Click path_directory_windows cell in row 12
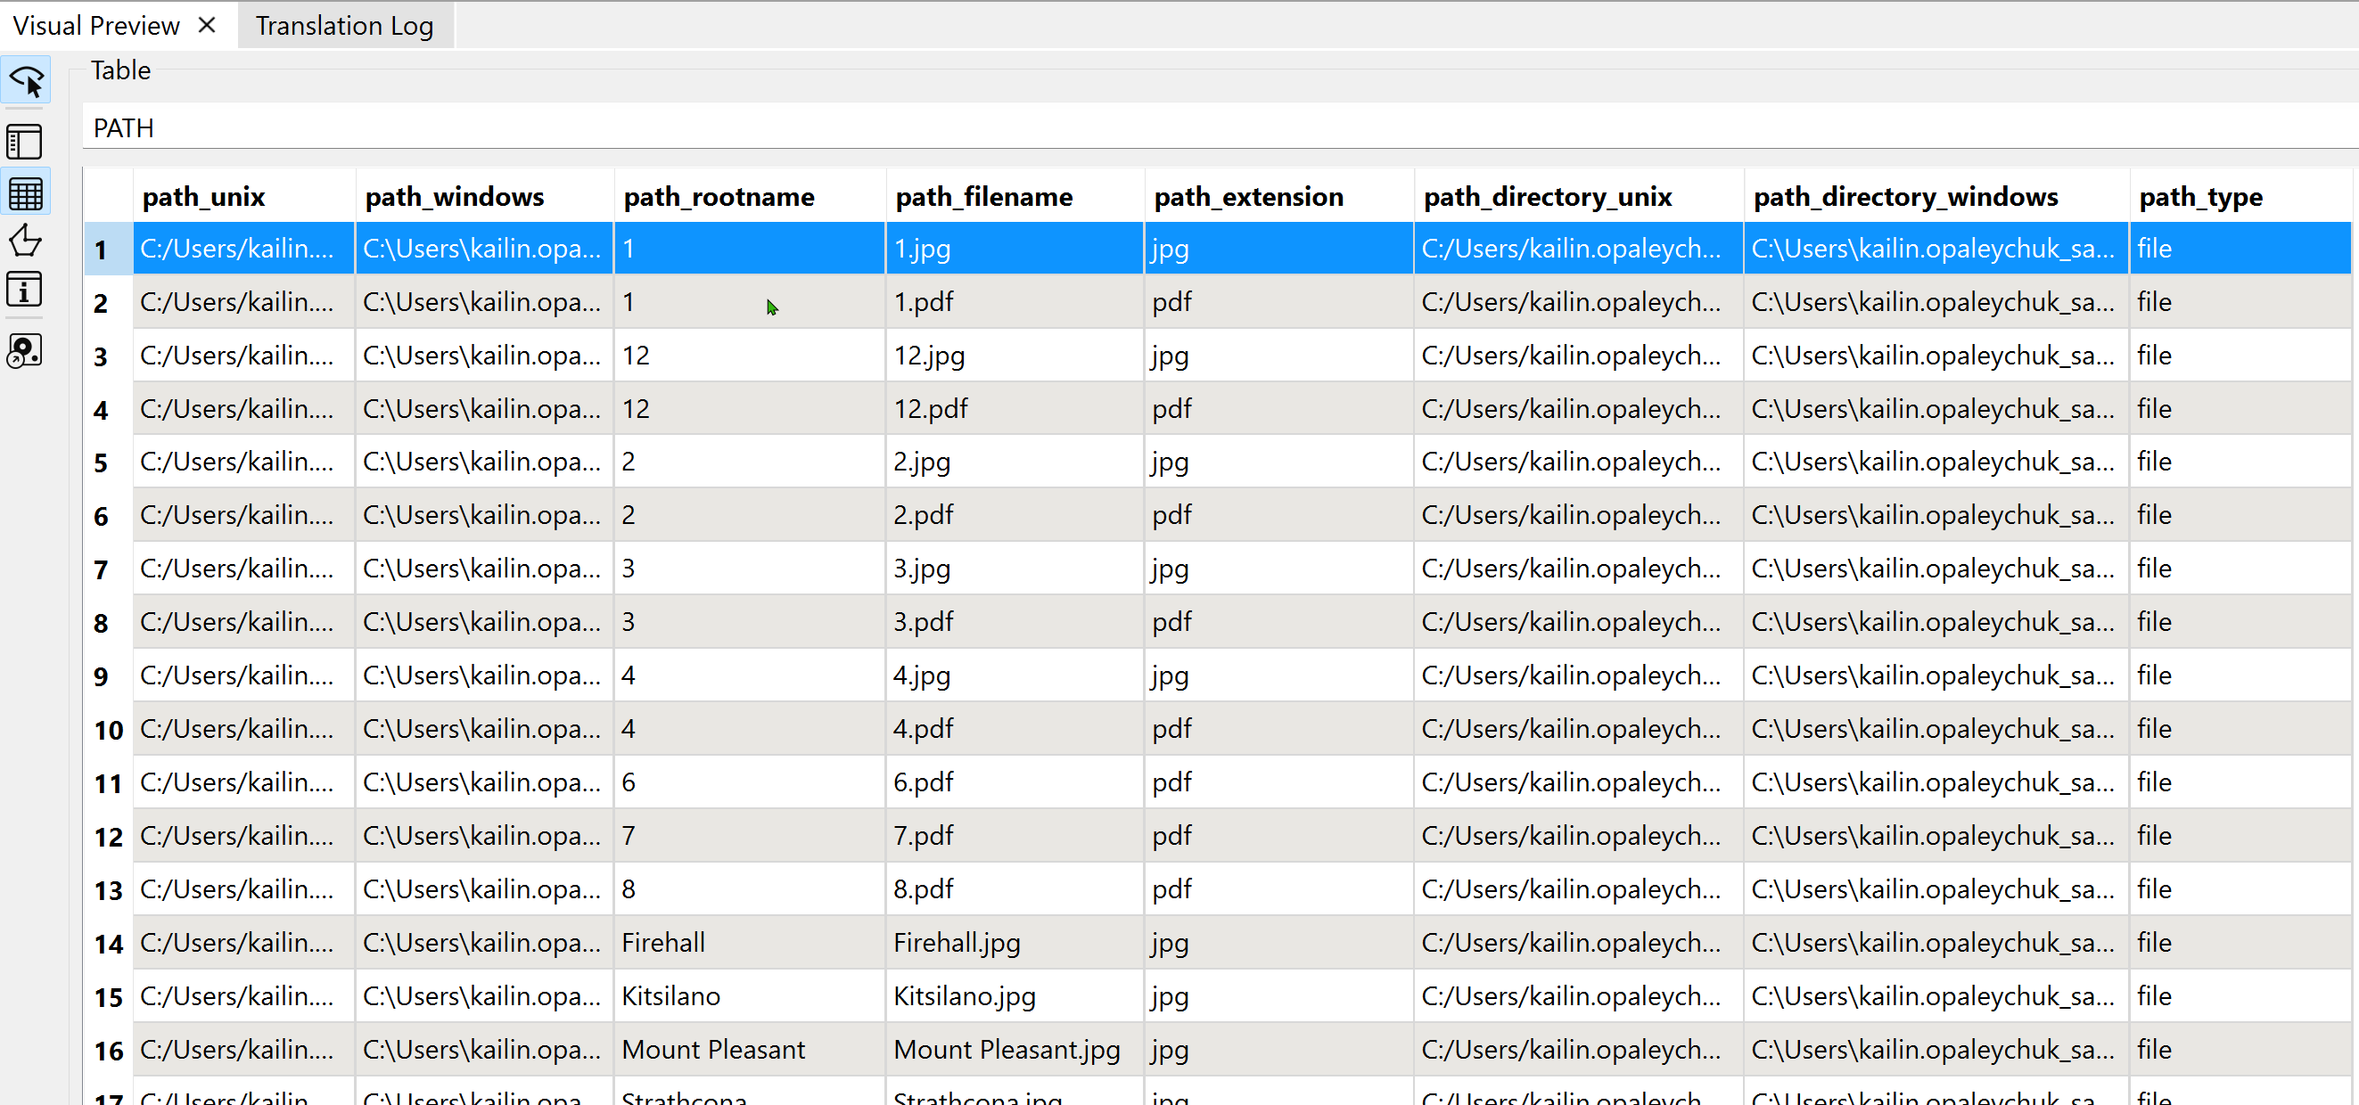Screen dimensions: 2359x1105 1936,835
